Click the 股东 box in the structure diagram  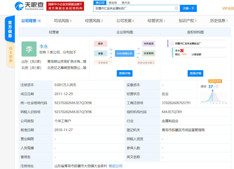pos(100,44)
